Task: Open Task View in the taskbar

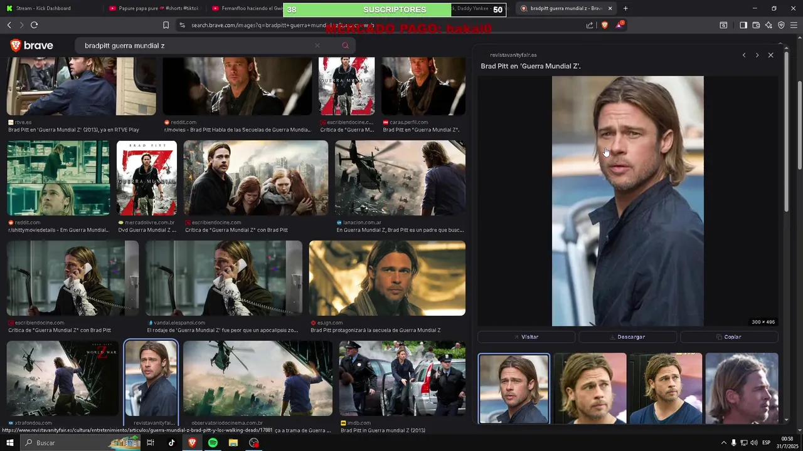Action: (151, 443)
